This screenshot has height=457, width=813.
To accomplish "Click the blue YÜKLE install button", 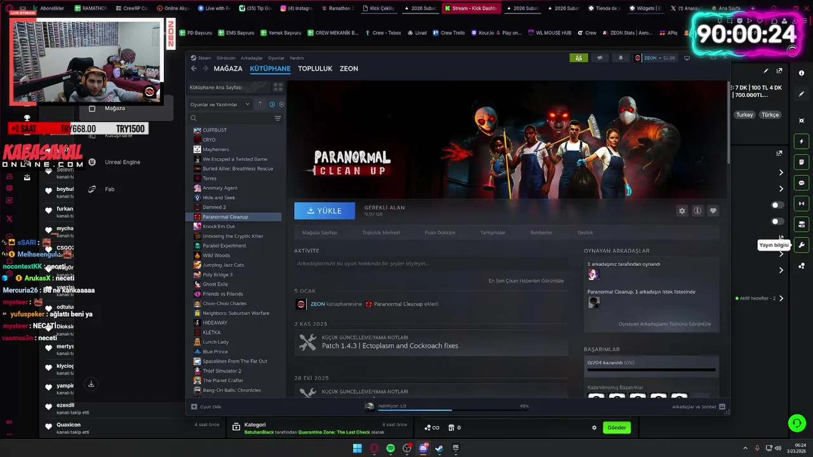I will pyautogui.click(x=325, y=211).
